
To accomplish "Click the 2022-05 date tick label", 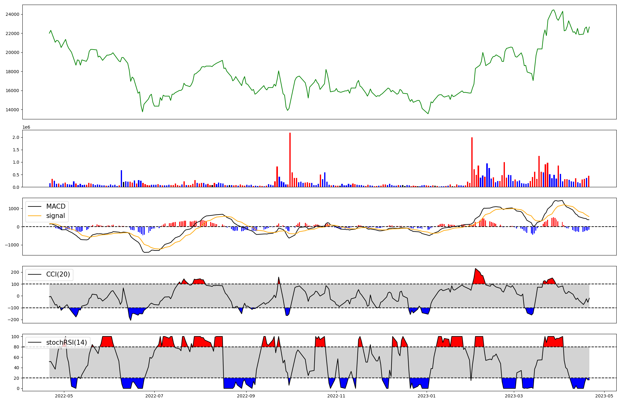I will [64, 396].
